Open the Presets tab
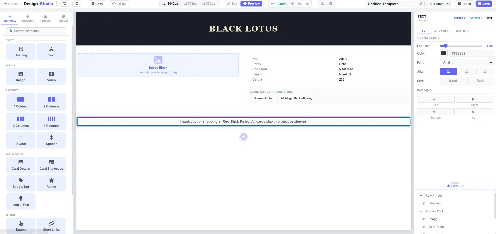The image size is (496, 234). coord(46,18)
